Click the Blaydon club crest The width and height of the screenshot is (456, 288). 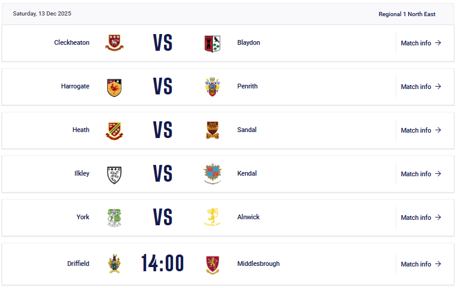tap(212, 43)
